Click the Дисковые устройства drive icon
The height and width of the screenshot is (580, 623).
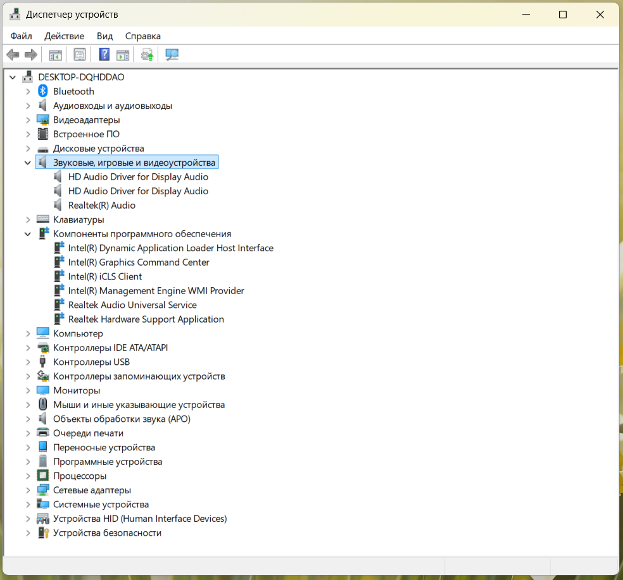[43, 149]
